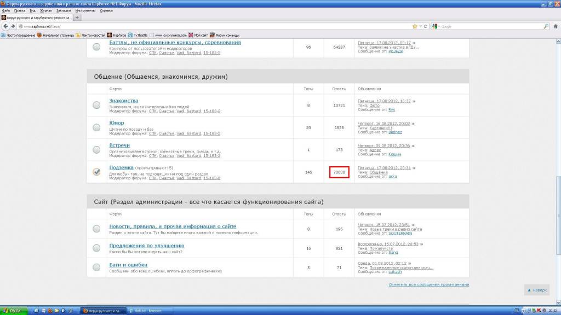Open the Лента новостей bookmark
Image resolution: width=561 pixels, height=315 pixels.
point(90,36)
